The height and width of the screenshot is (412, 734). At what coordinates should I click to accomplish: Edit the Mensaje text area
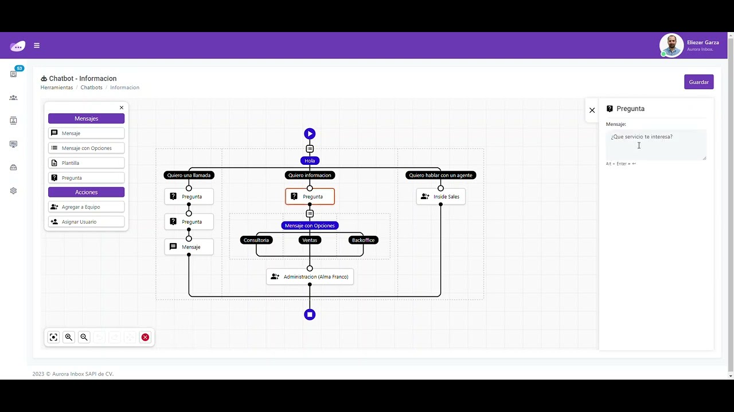656,145
